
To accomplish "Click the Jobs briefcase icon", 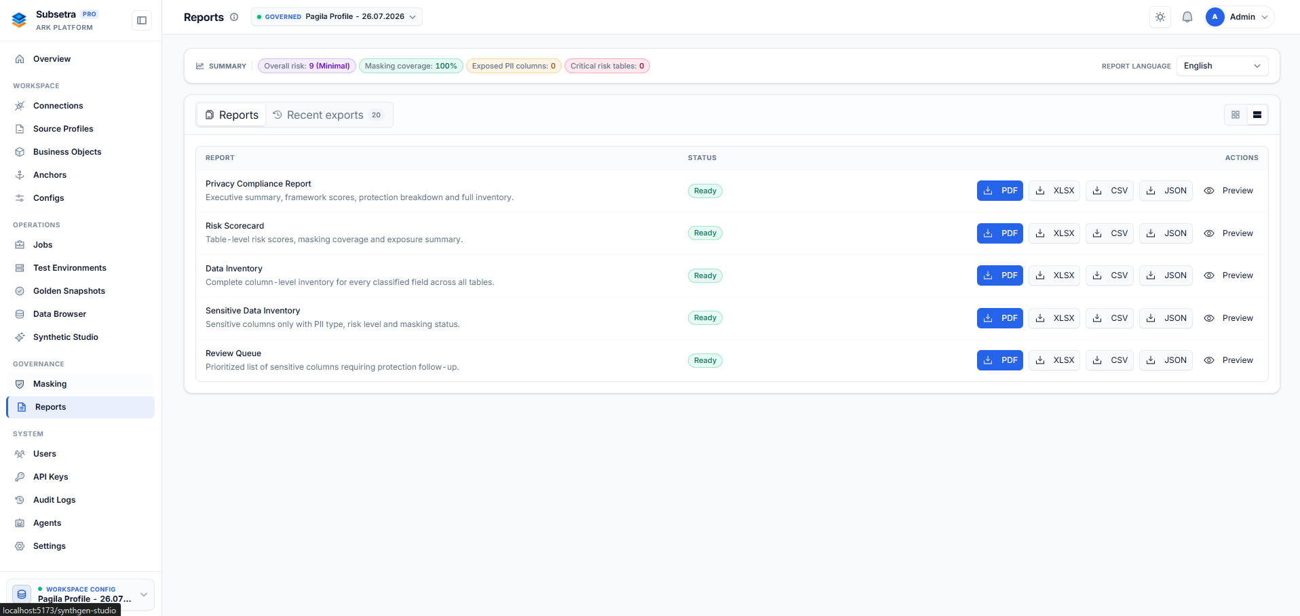I will click(20, 245).
